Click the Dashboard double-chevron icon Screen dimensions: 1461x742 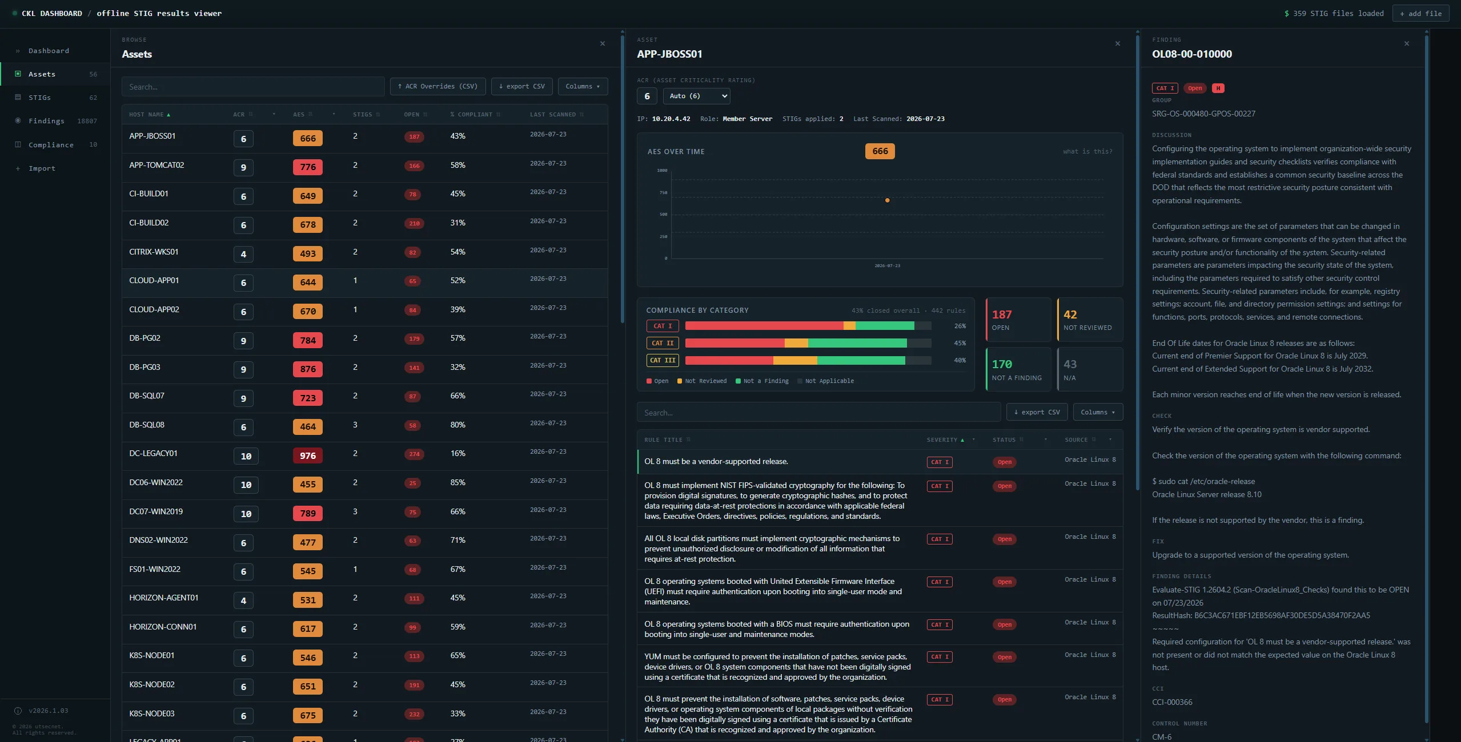[18, 51]
